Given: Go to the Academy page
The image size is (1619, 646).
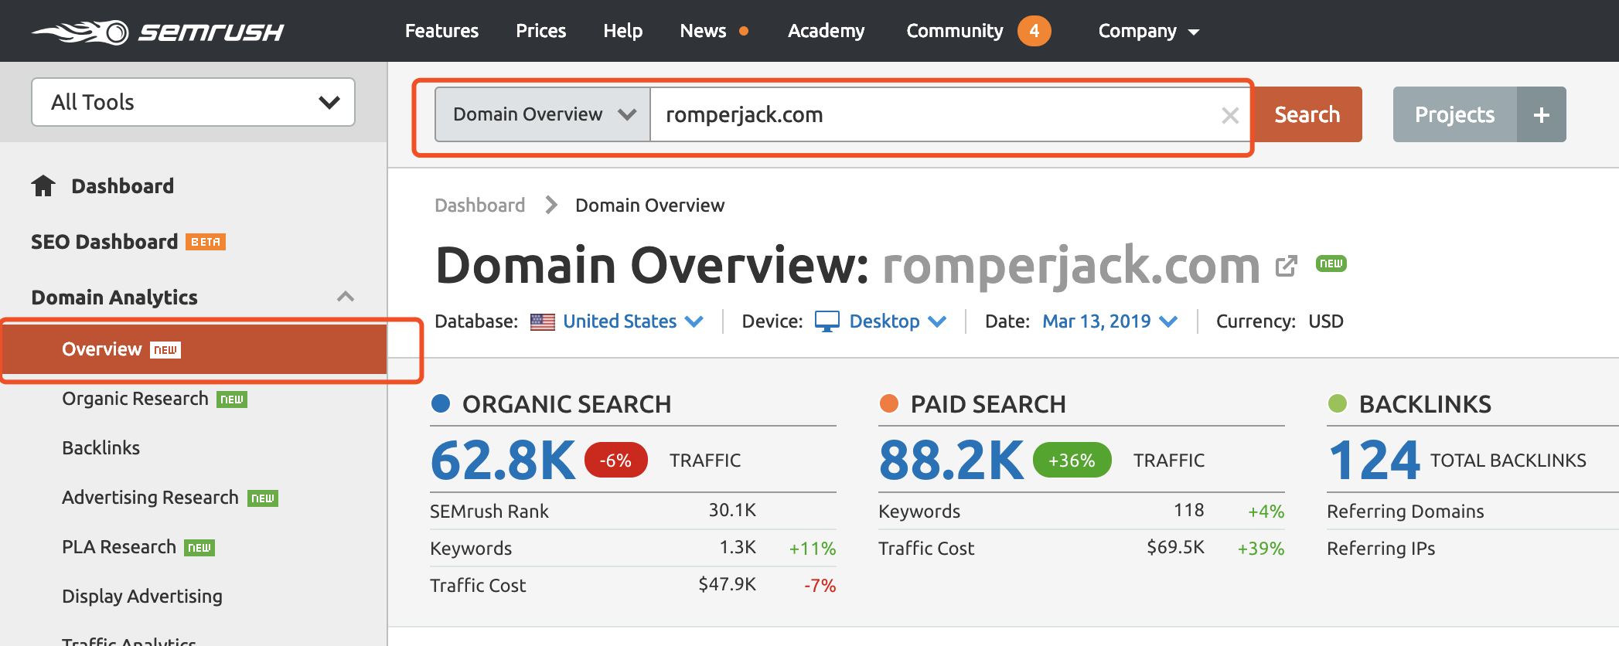Looking at the screenshot, I should pos(827,31).
